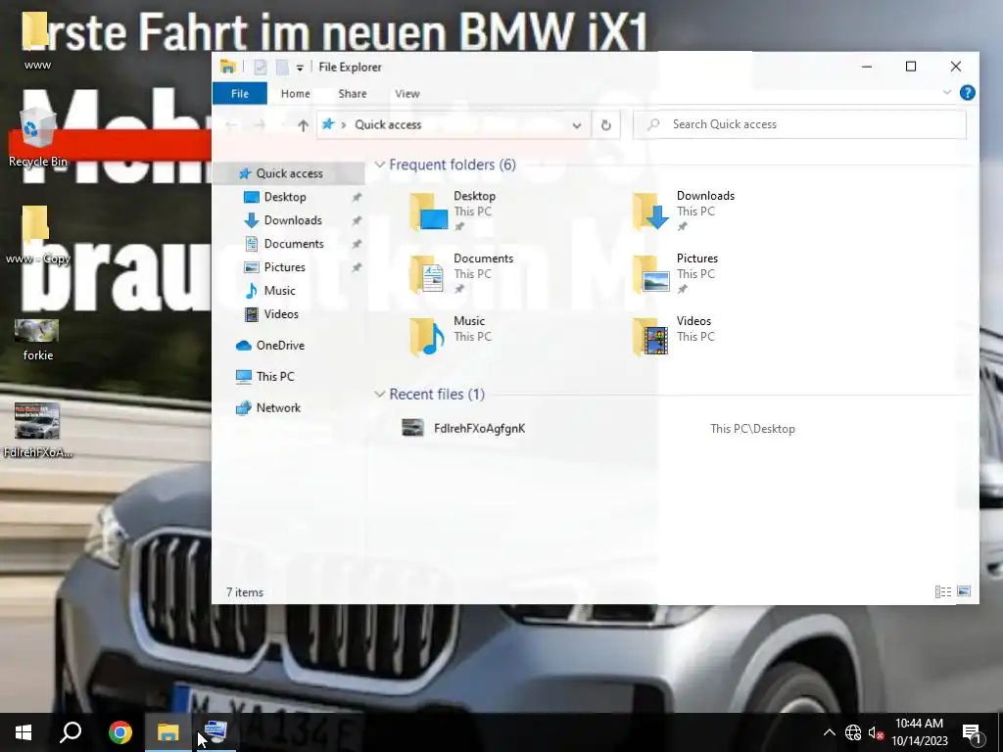1003x752 pixels.
Task: Open the notification Action Center
Action: [x=973, y=732]
